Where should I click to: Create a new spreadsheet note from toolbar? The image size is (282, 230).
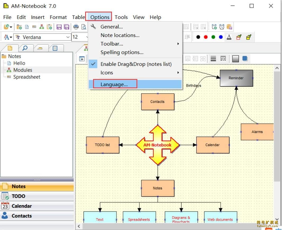[34, 27]
